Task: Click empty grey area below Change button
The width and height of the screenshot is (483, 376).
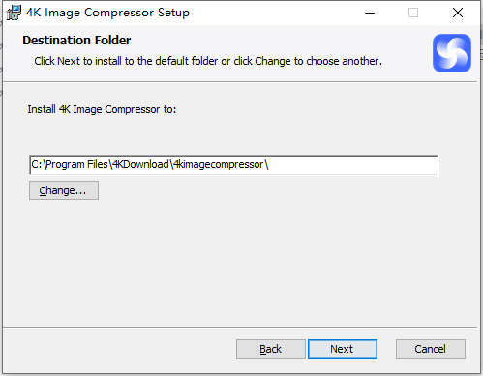Action: (226, 258)
